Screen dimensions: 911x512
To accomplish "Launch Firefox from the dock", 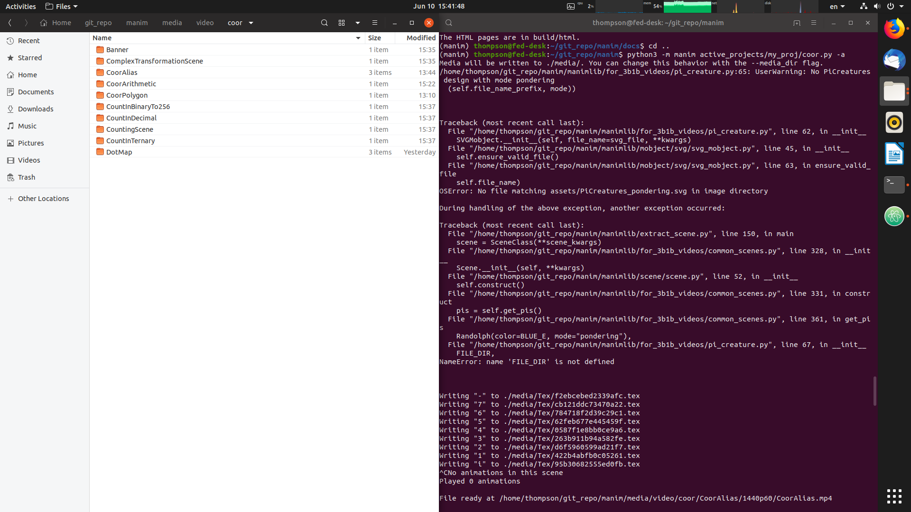I will coord(895,28).
